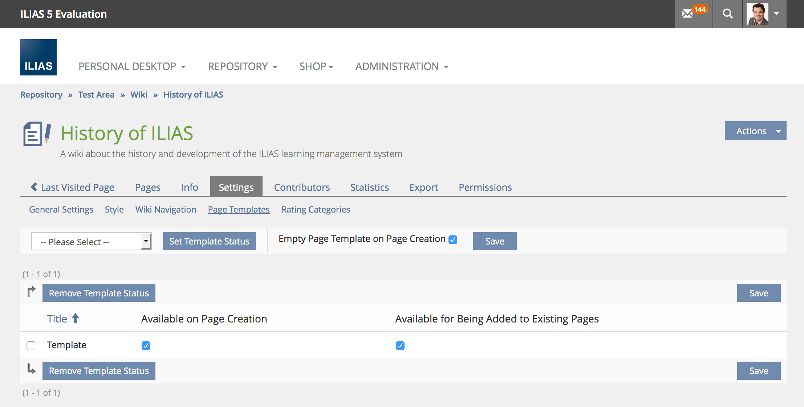804x407 pixels.
Task: Open the Rating Categories subtab
Action: coord(316,210)
